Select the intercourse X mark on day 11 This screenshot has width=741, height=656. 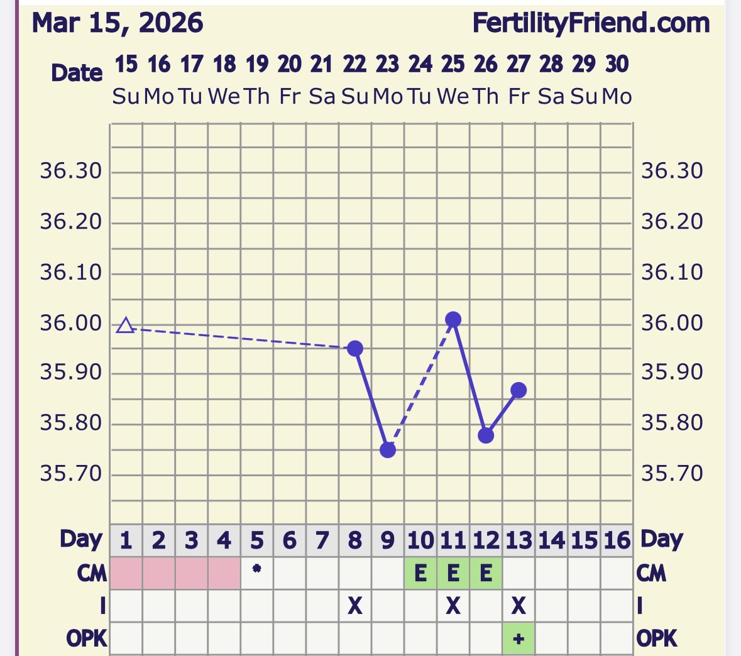tap(453, 606)
